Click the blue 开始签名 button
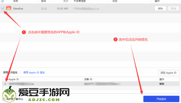 pos(161,99)
